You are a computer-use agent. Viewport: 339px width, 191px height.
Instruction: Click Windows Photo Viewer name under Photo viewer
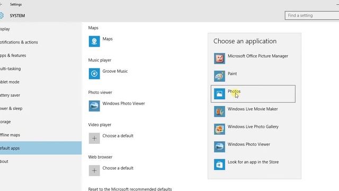tap(123, 103)
